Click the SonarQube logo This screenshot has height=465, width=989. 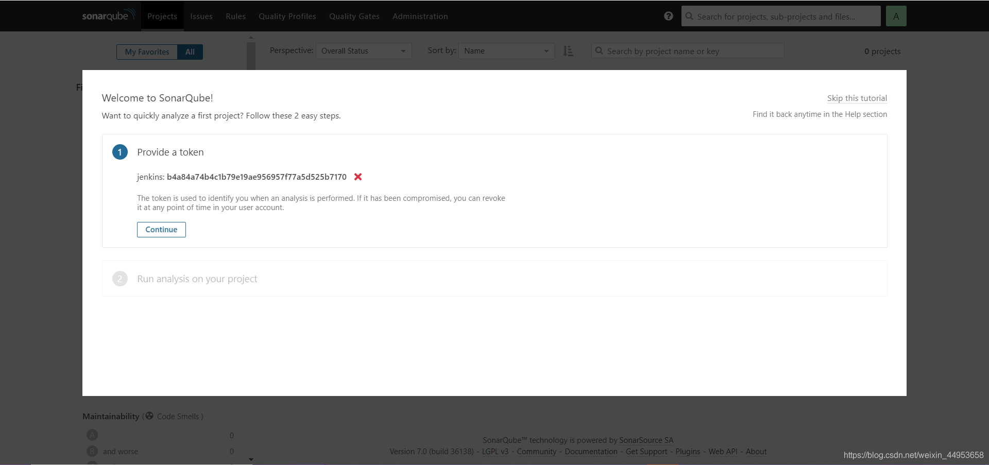pyautogui.click(x=109, y=15)
